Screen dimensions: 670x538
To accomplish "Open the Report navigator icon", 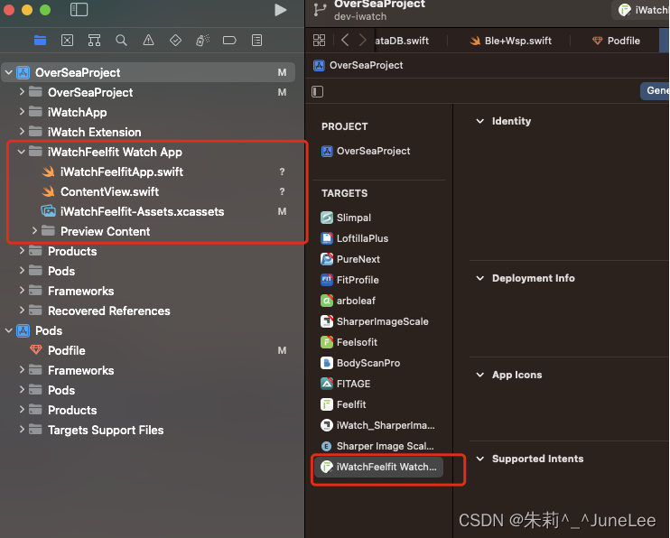I will [256, 41].
